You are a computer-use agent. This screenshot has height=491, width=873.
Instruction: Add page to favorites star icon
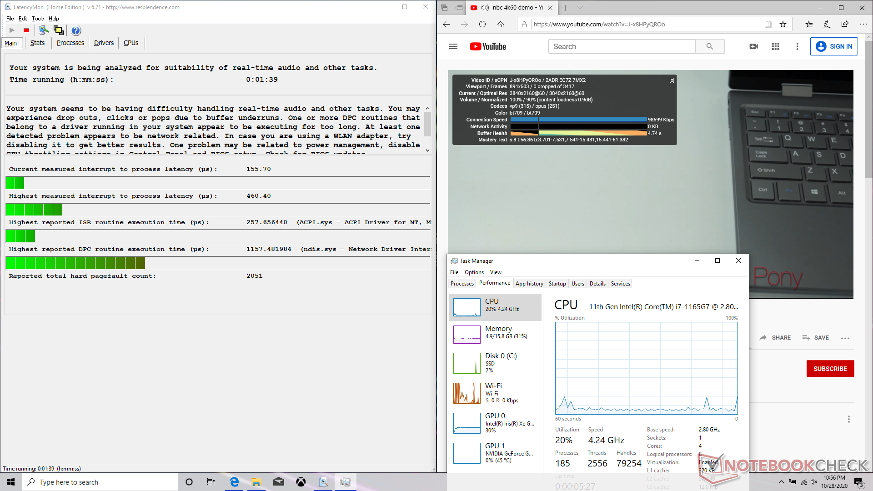pyautogui.click(x=783, y=25)
